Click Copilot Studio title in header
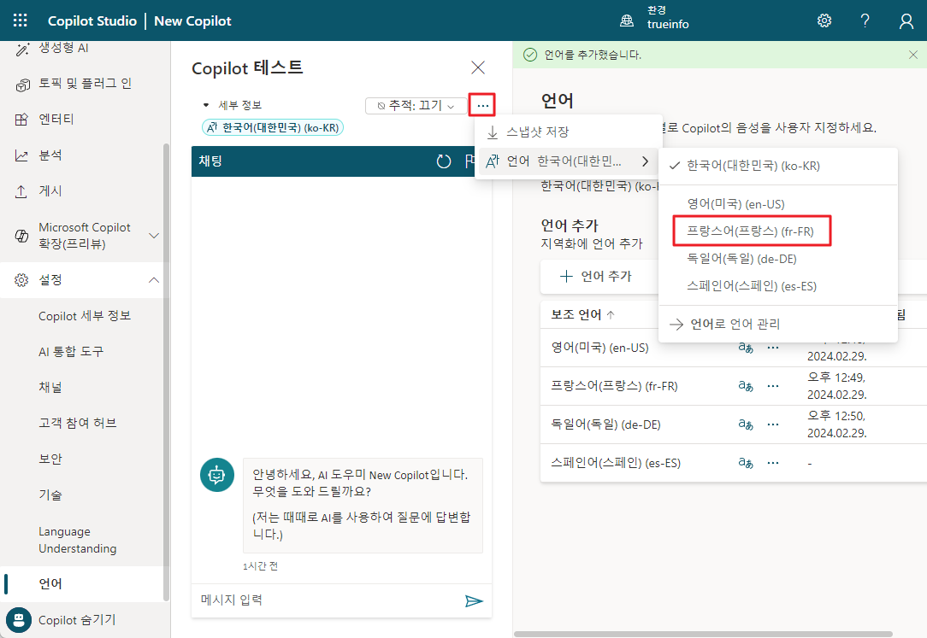 (92, 20)
